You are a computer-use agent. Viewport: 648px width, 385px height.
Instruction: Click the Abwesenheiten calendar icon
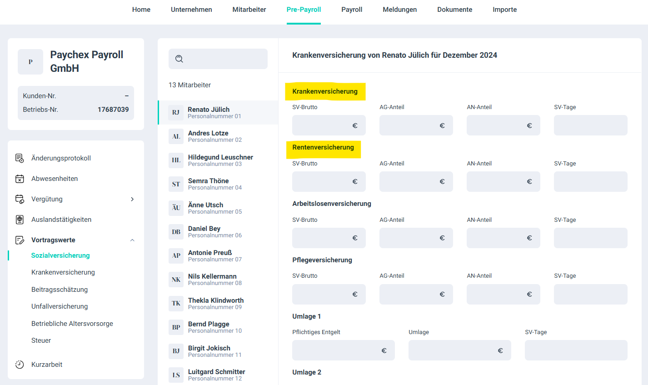click(20, 179)
